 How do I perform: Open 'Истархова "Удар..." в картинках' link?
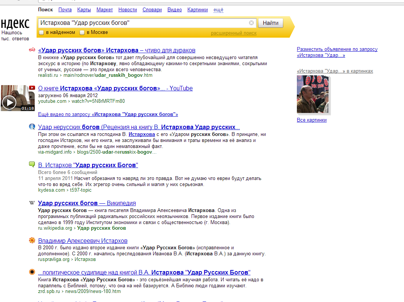pos(335,71)
